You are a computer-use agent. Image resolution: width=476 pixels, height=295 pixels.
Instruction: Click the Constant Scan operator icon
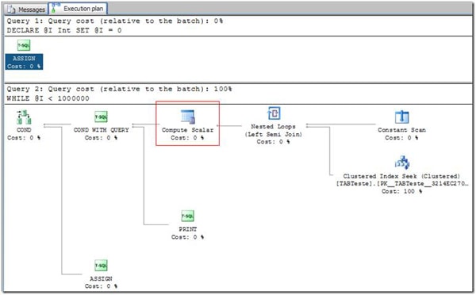(402, 117)
